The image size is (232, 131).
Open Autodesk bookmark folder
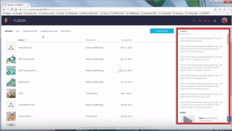pos(72,13)
